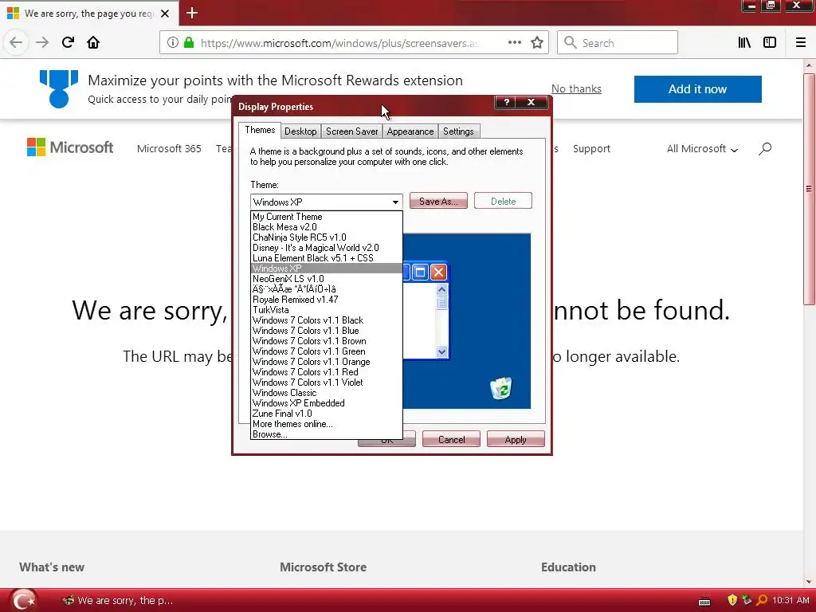The width and height of the screenshot is (816, 612).
Task: Click the Apply button
Action: [x=516, y=440]
